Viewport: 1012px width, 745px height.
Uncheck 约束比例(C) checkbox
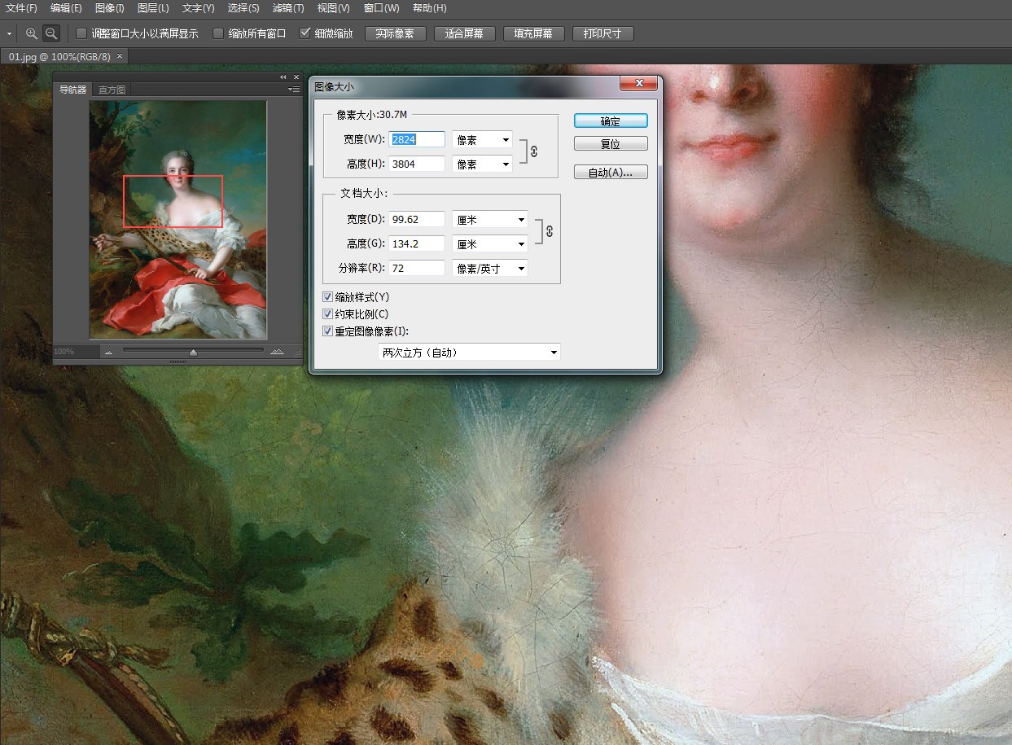328,314
